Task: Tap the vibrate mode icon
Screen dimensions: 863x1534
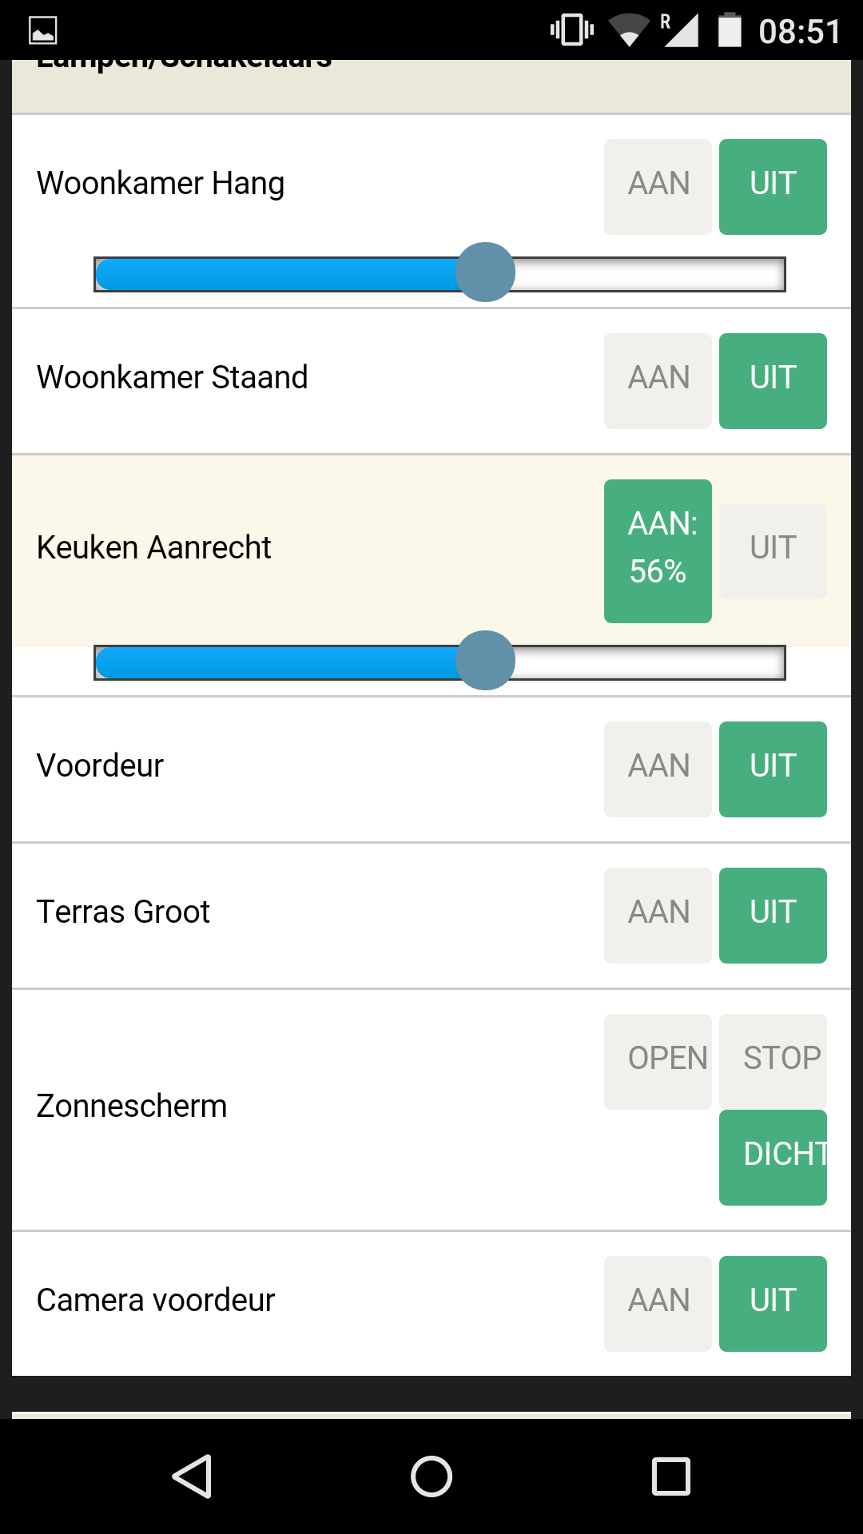Action: pos(572,30)
